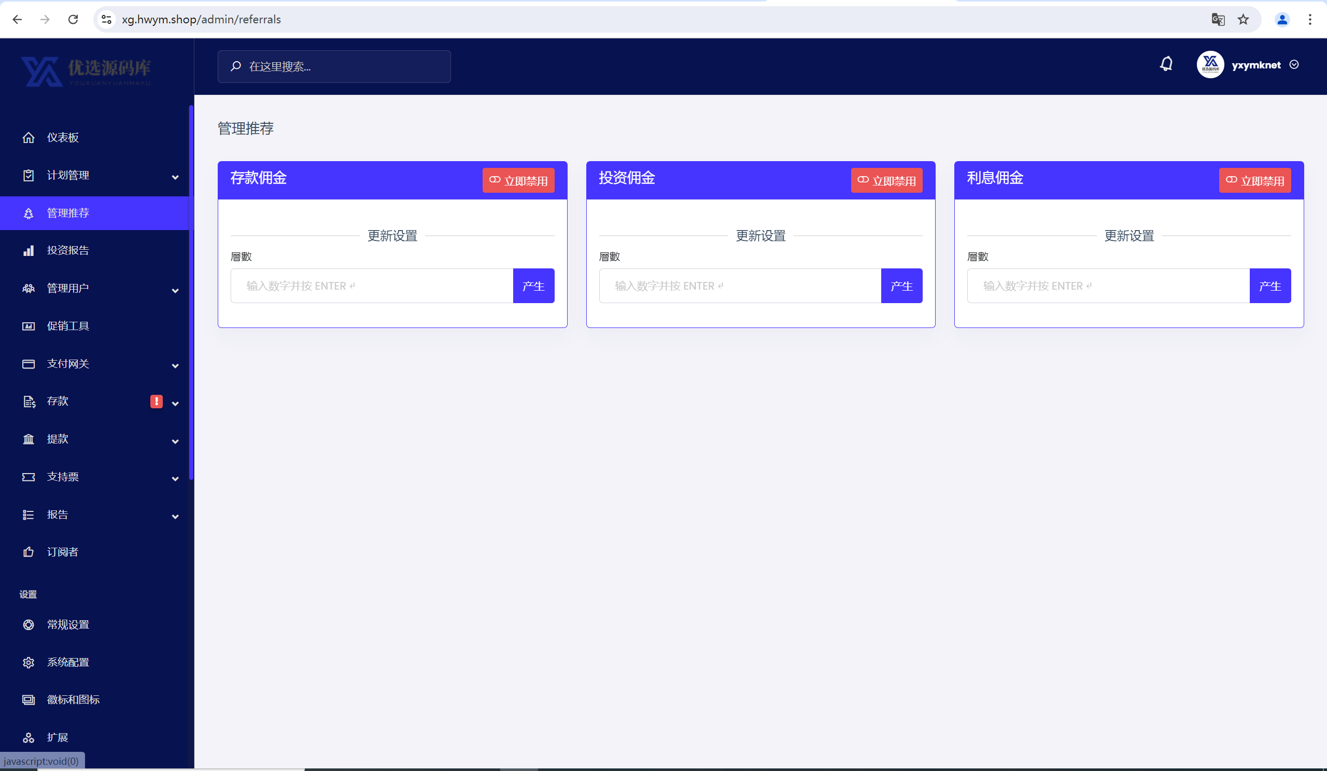Viewport: 1327px width, 771px height.
Task: View site information icon in address bar
Action: 106,20
